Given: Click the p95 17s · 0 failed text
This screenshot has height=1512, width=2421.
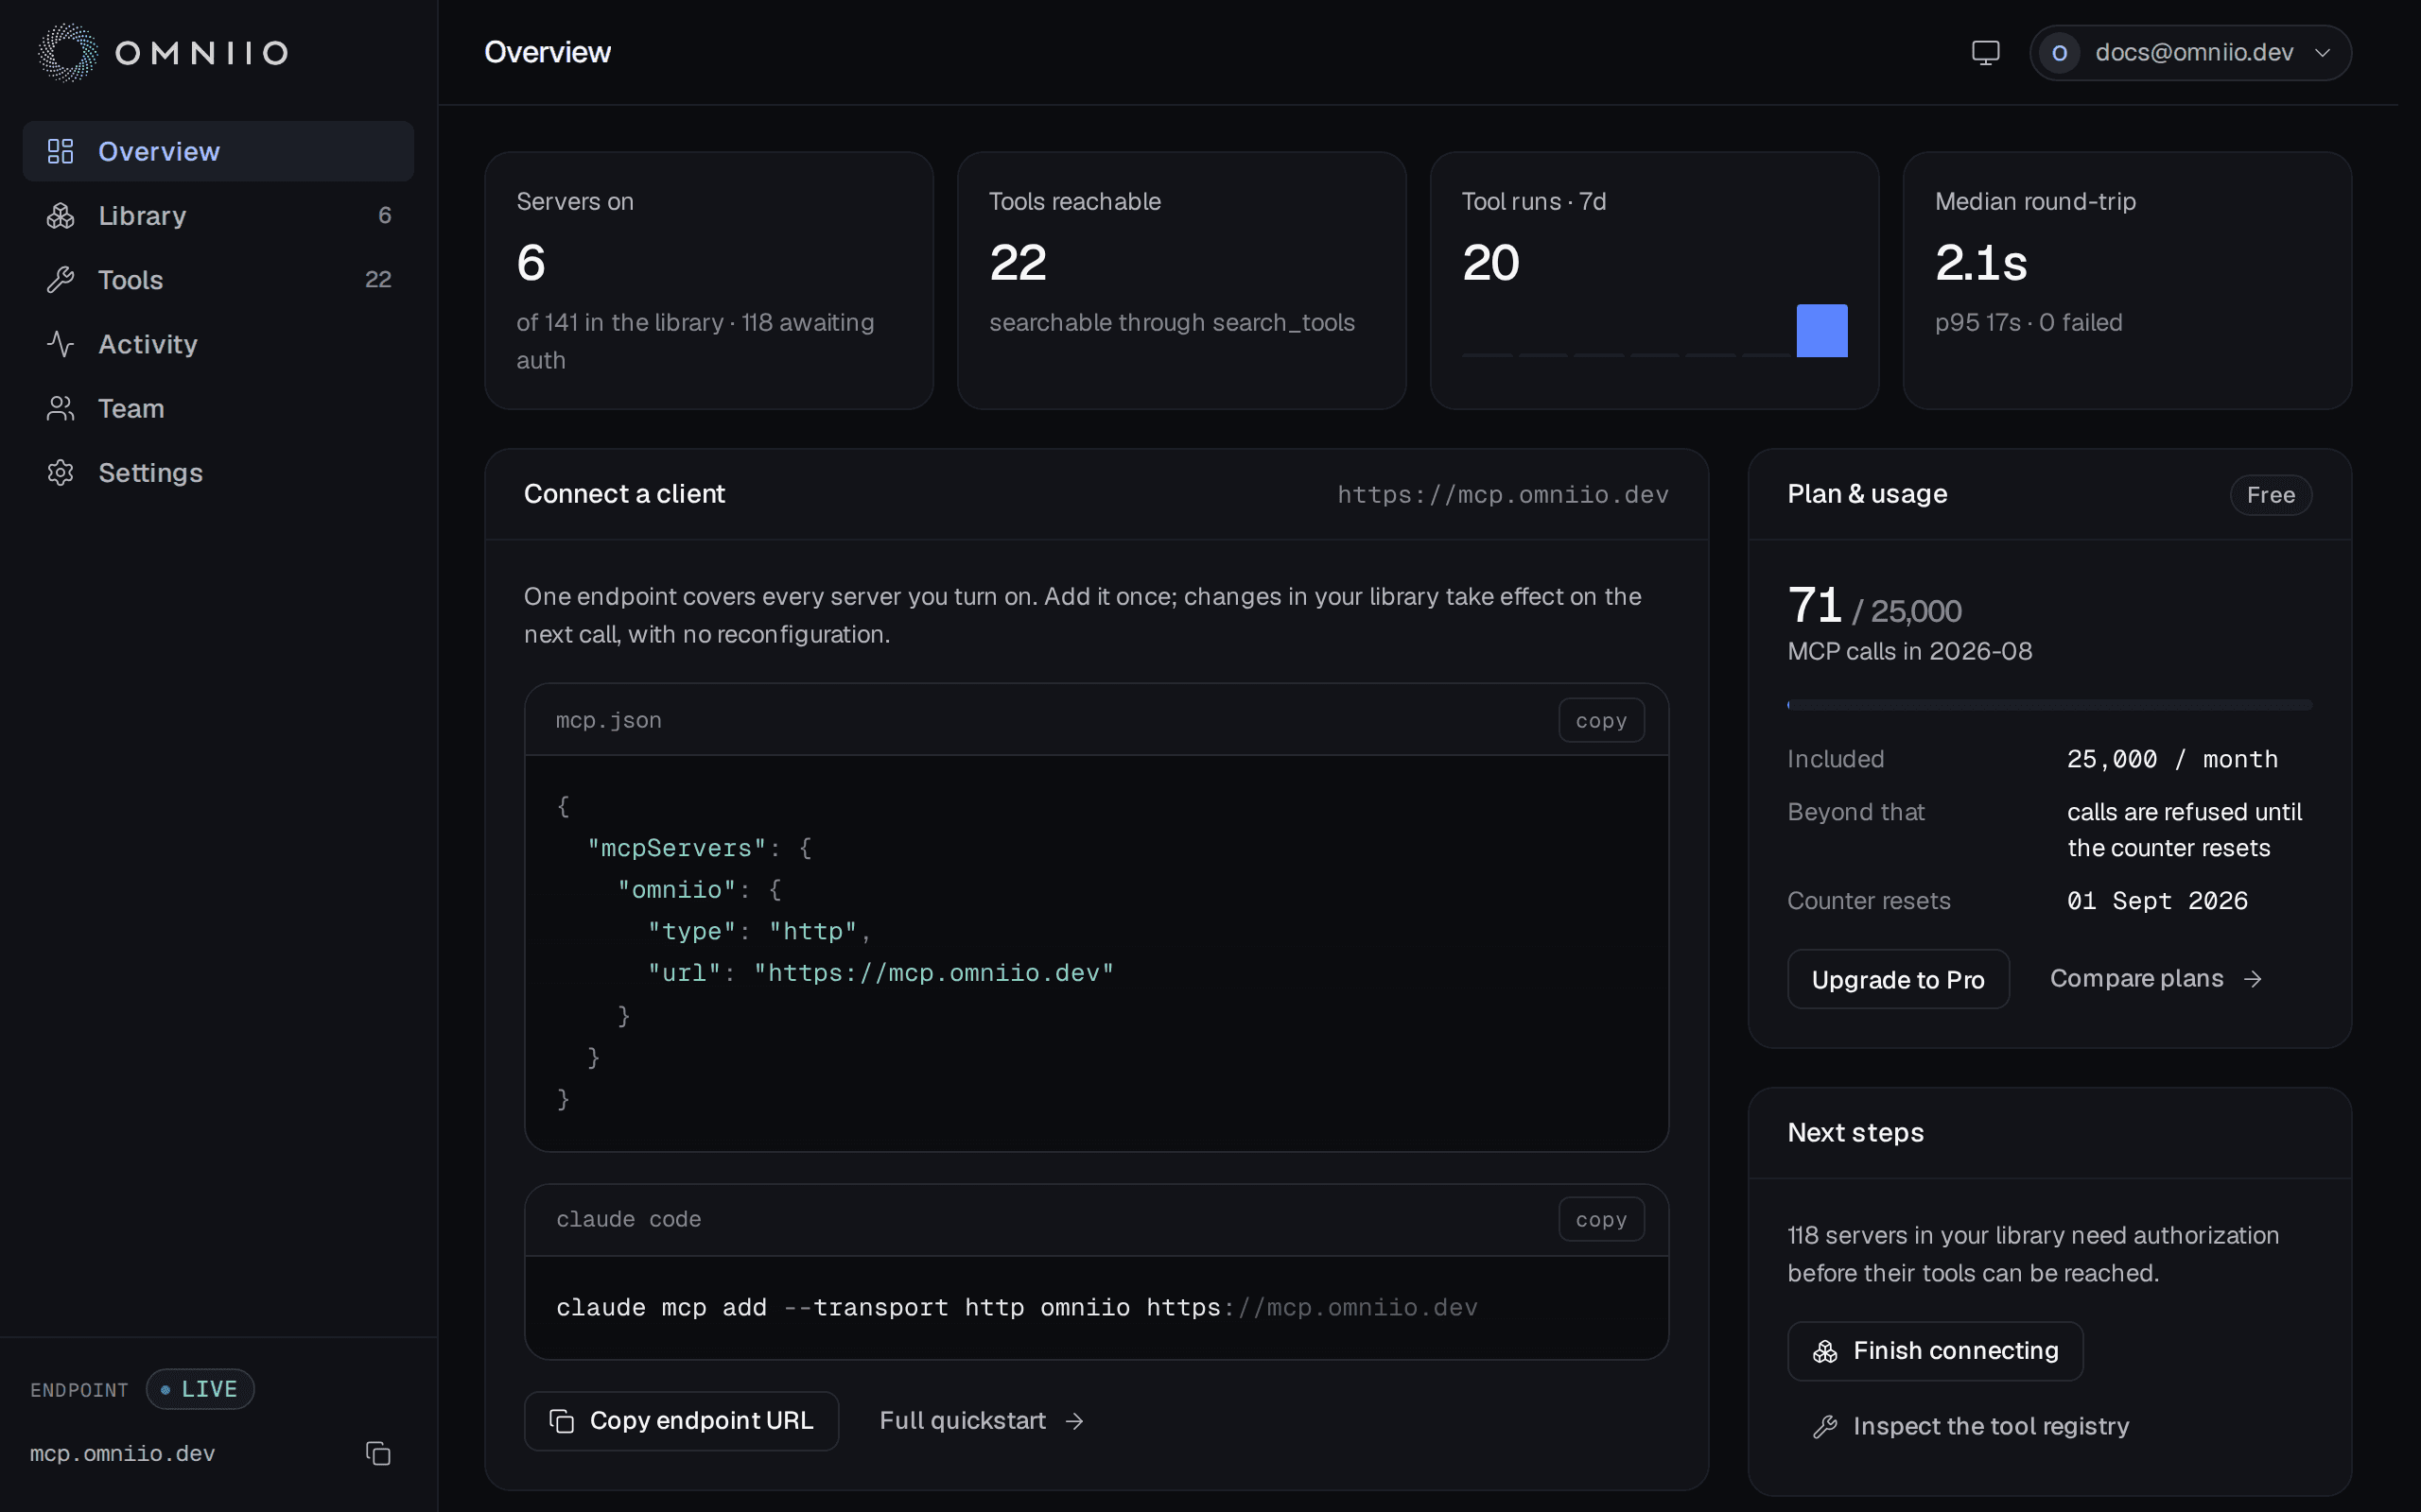Looking at the screenshot, I should click(2028, 322).
